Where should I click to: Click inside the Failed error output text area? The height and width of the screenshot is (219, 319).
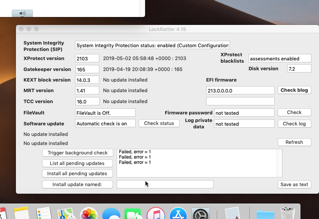[197, 163]
